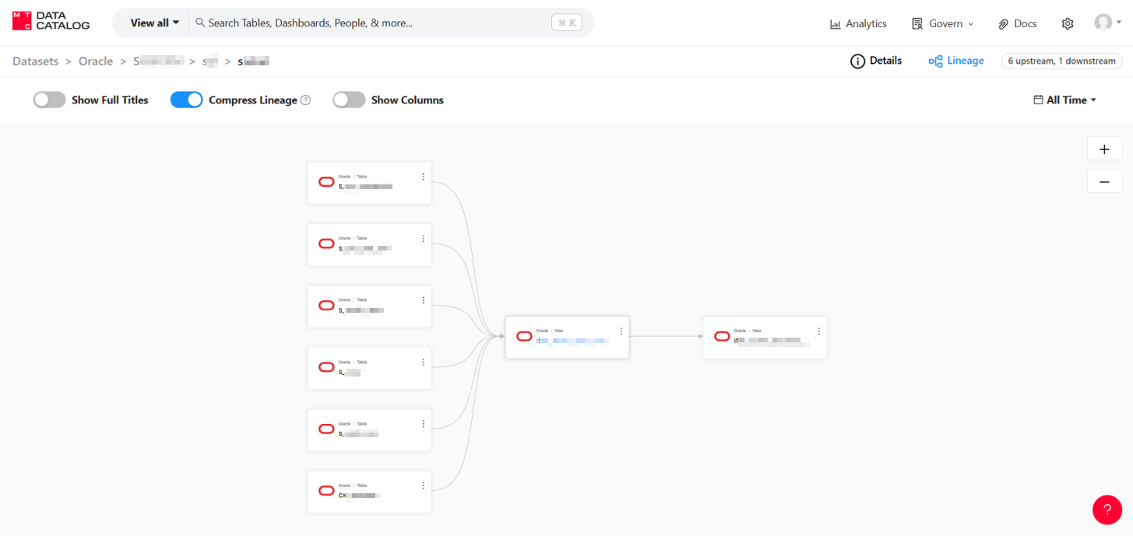Disable the Compress Lineage toggle
The width and height of the screenshot is (1133, 536).
coord(186,100)
